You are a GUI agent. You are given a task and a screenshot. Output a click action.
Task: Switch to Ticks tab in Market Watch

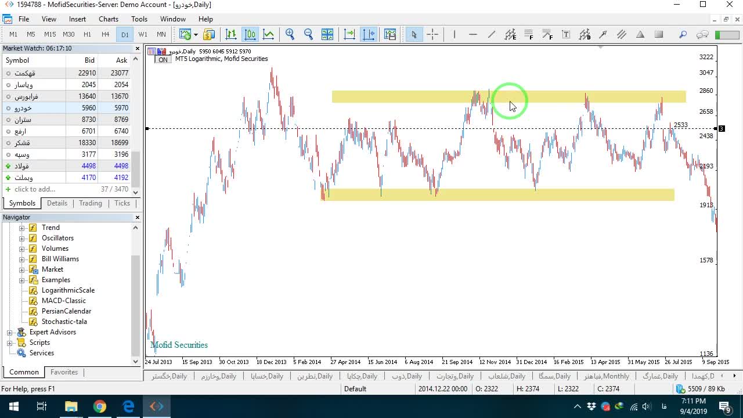(x=122, y=203)
